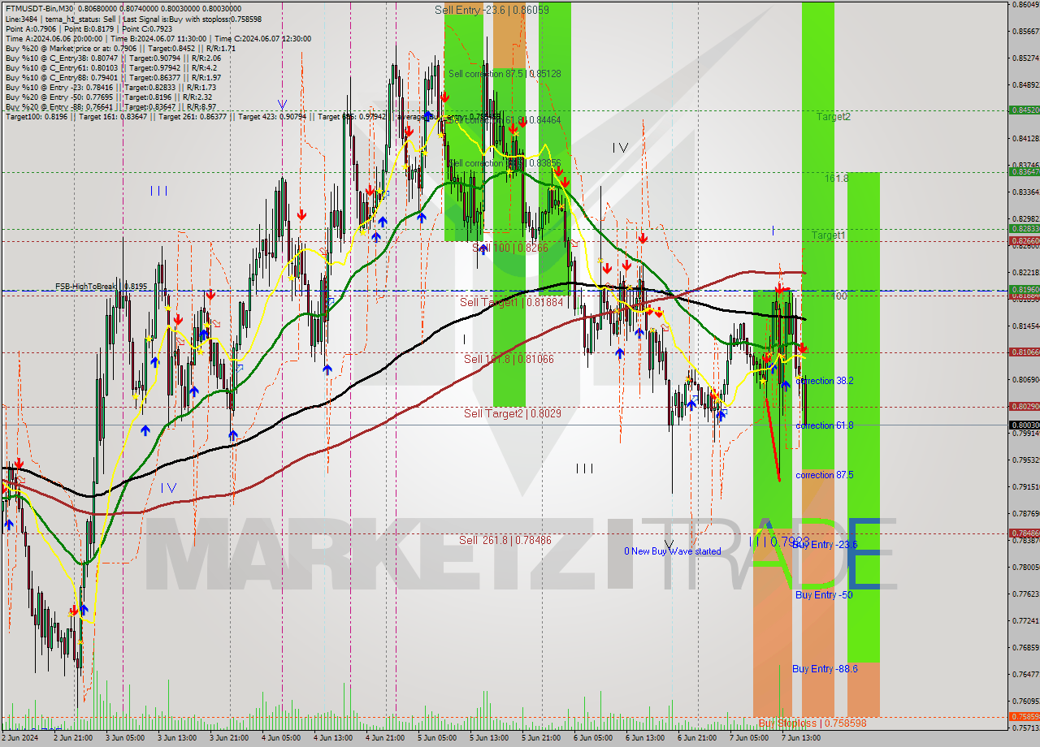
Task: Click the 'Sell Entry -23.6 | 0.86059' label
Action: (x=492, y=10)
